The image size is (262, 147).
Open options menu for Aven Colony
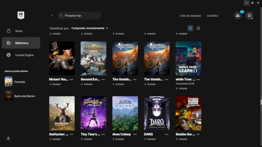[x=135, y=135]
